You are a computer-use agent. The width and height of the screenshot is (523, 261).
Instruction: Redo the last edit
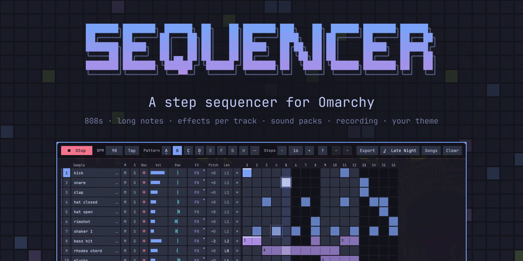[347, 150]
